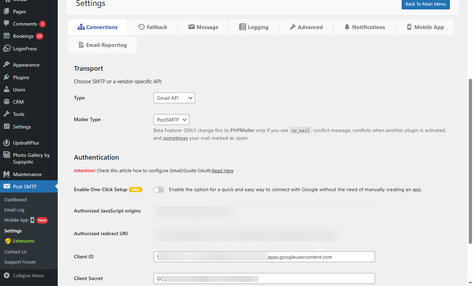The image size is (473, 286).
Task: Open Contact Us submenu link
Action: pyautogui.click(x=15, y=252)
